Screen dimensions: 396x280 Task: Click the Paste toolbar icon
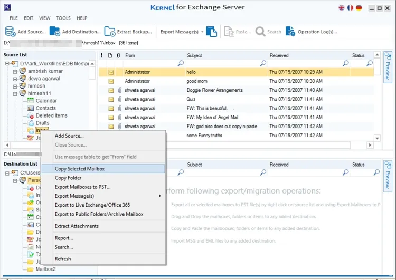coord(229,32)
